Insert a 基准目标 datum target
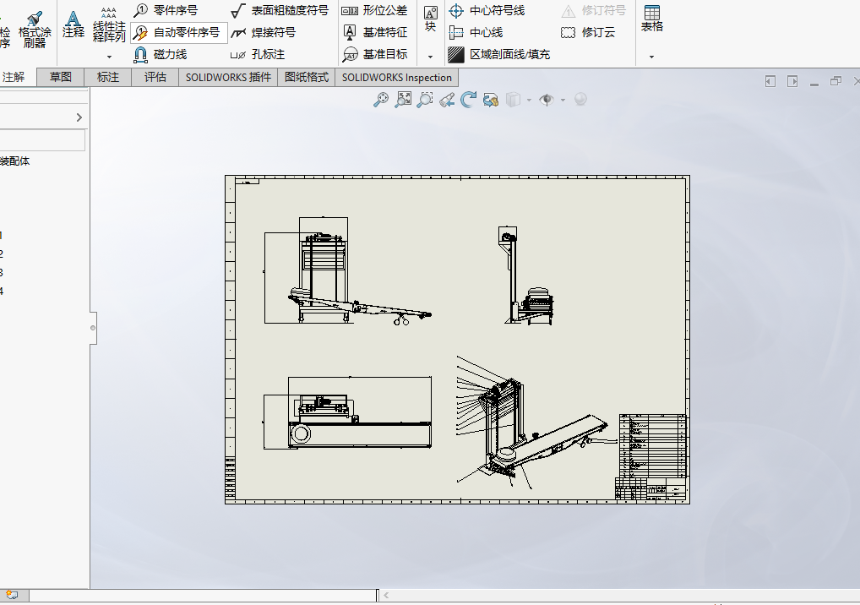 click(x=374, y=54)
